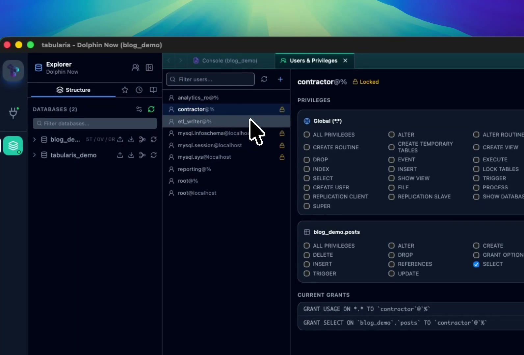The image size is (524, 355).
Task: Expand the blog_demo database tree
Action: (x=35, y=139)
